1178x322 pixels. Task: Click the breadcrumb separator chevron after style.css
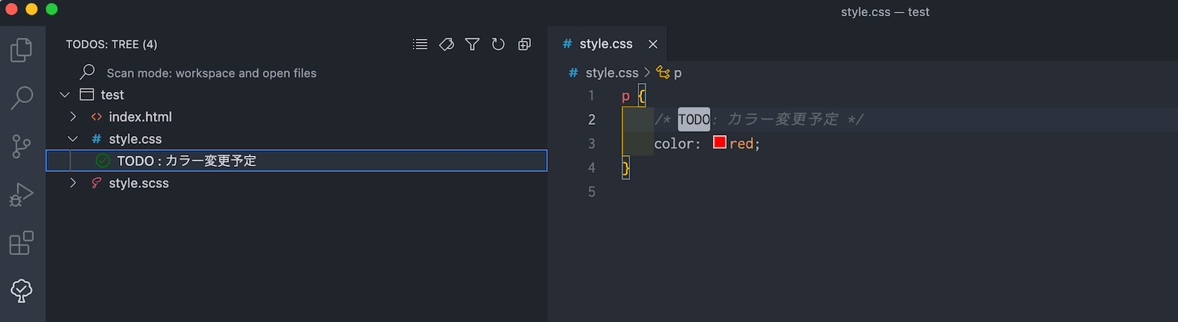tap(647, 72)
